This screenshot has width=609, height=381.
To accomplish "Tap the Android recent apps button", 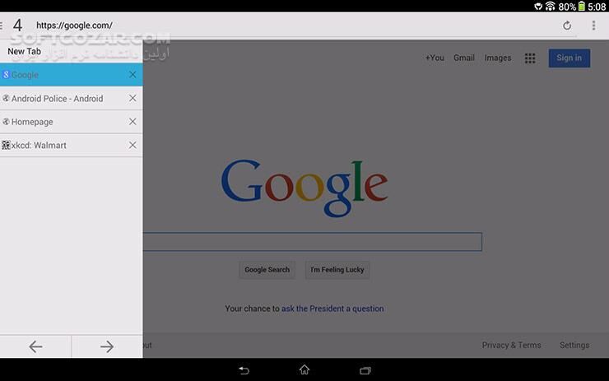I will [365, 370].
